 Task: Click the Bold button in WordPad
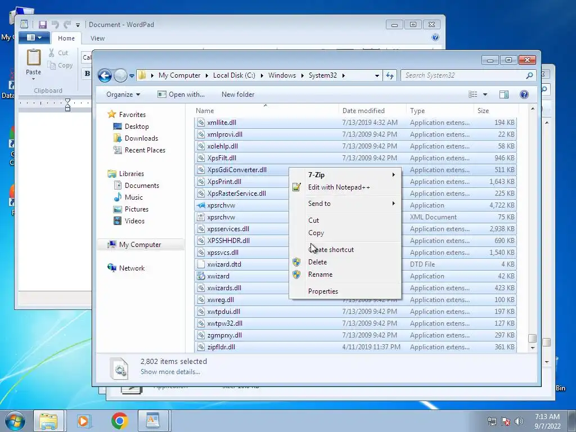87,73
